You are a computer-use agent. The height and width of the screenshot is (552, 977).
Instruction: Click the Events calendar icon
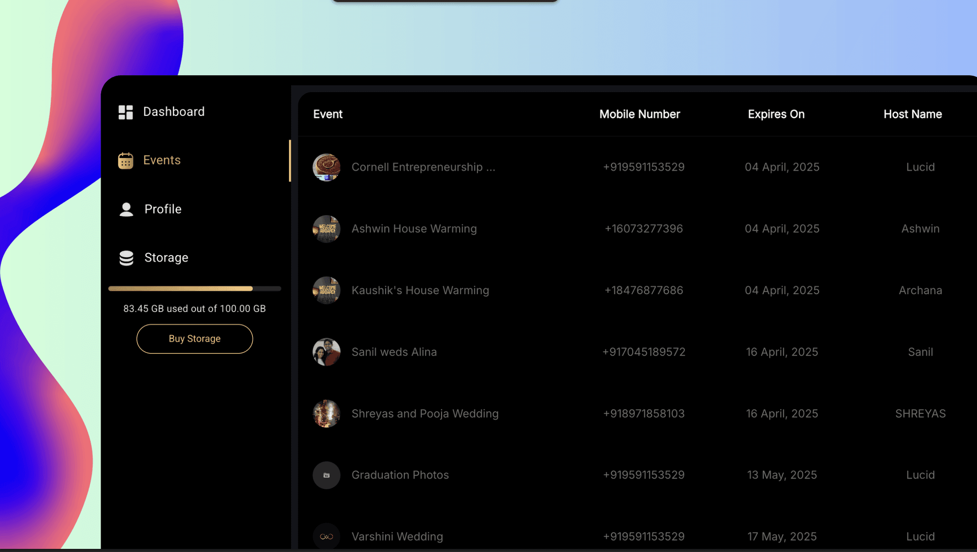tap(126, 161)
